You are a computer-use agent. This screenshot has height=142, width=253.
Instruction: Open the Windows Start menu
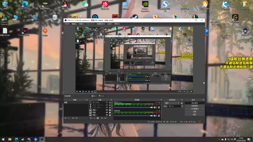point(3,139)
